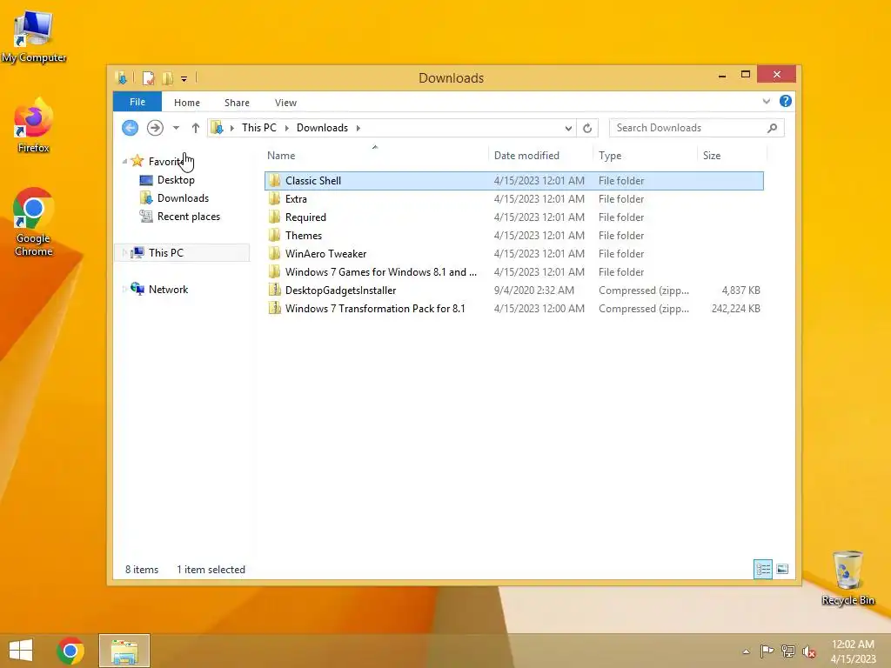Expand the ribbon with the chevron

766,102
